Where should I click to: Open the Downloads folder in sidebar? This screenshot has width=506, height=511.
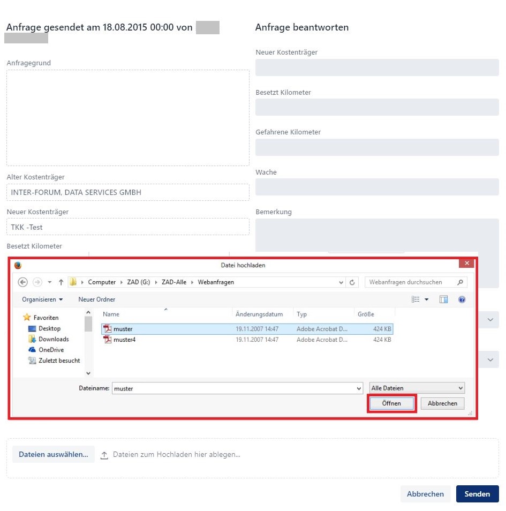pos(54,339)
